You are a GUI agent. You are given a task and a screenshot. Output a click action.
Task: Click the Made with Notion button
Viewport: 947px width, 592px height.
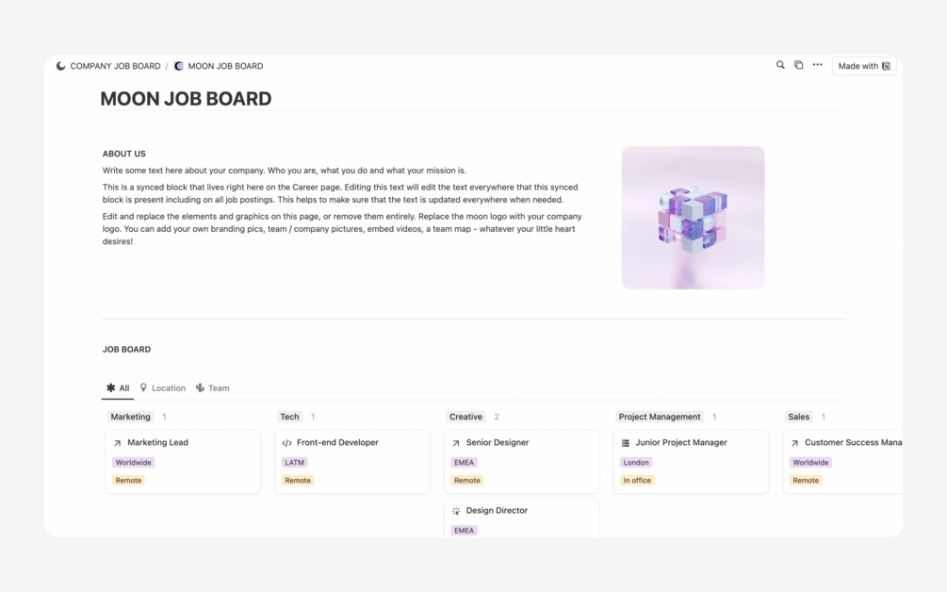[x=863, y=66]
